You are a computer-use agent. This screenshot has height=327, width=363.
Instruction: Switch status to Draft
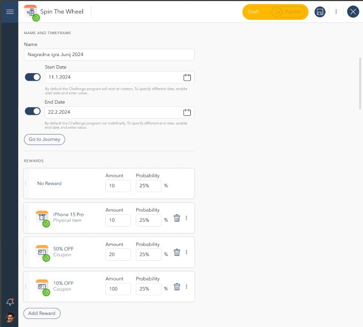(253, 12)
